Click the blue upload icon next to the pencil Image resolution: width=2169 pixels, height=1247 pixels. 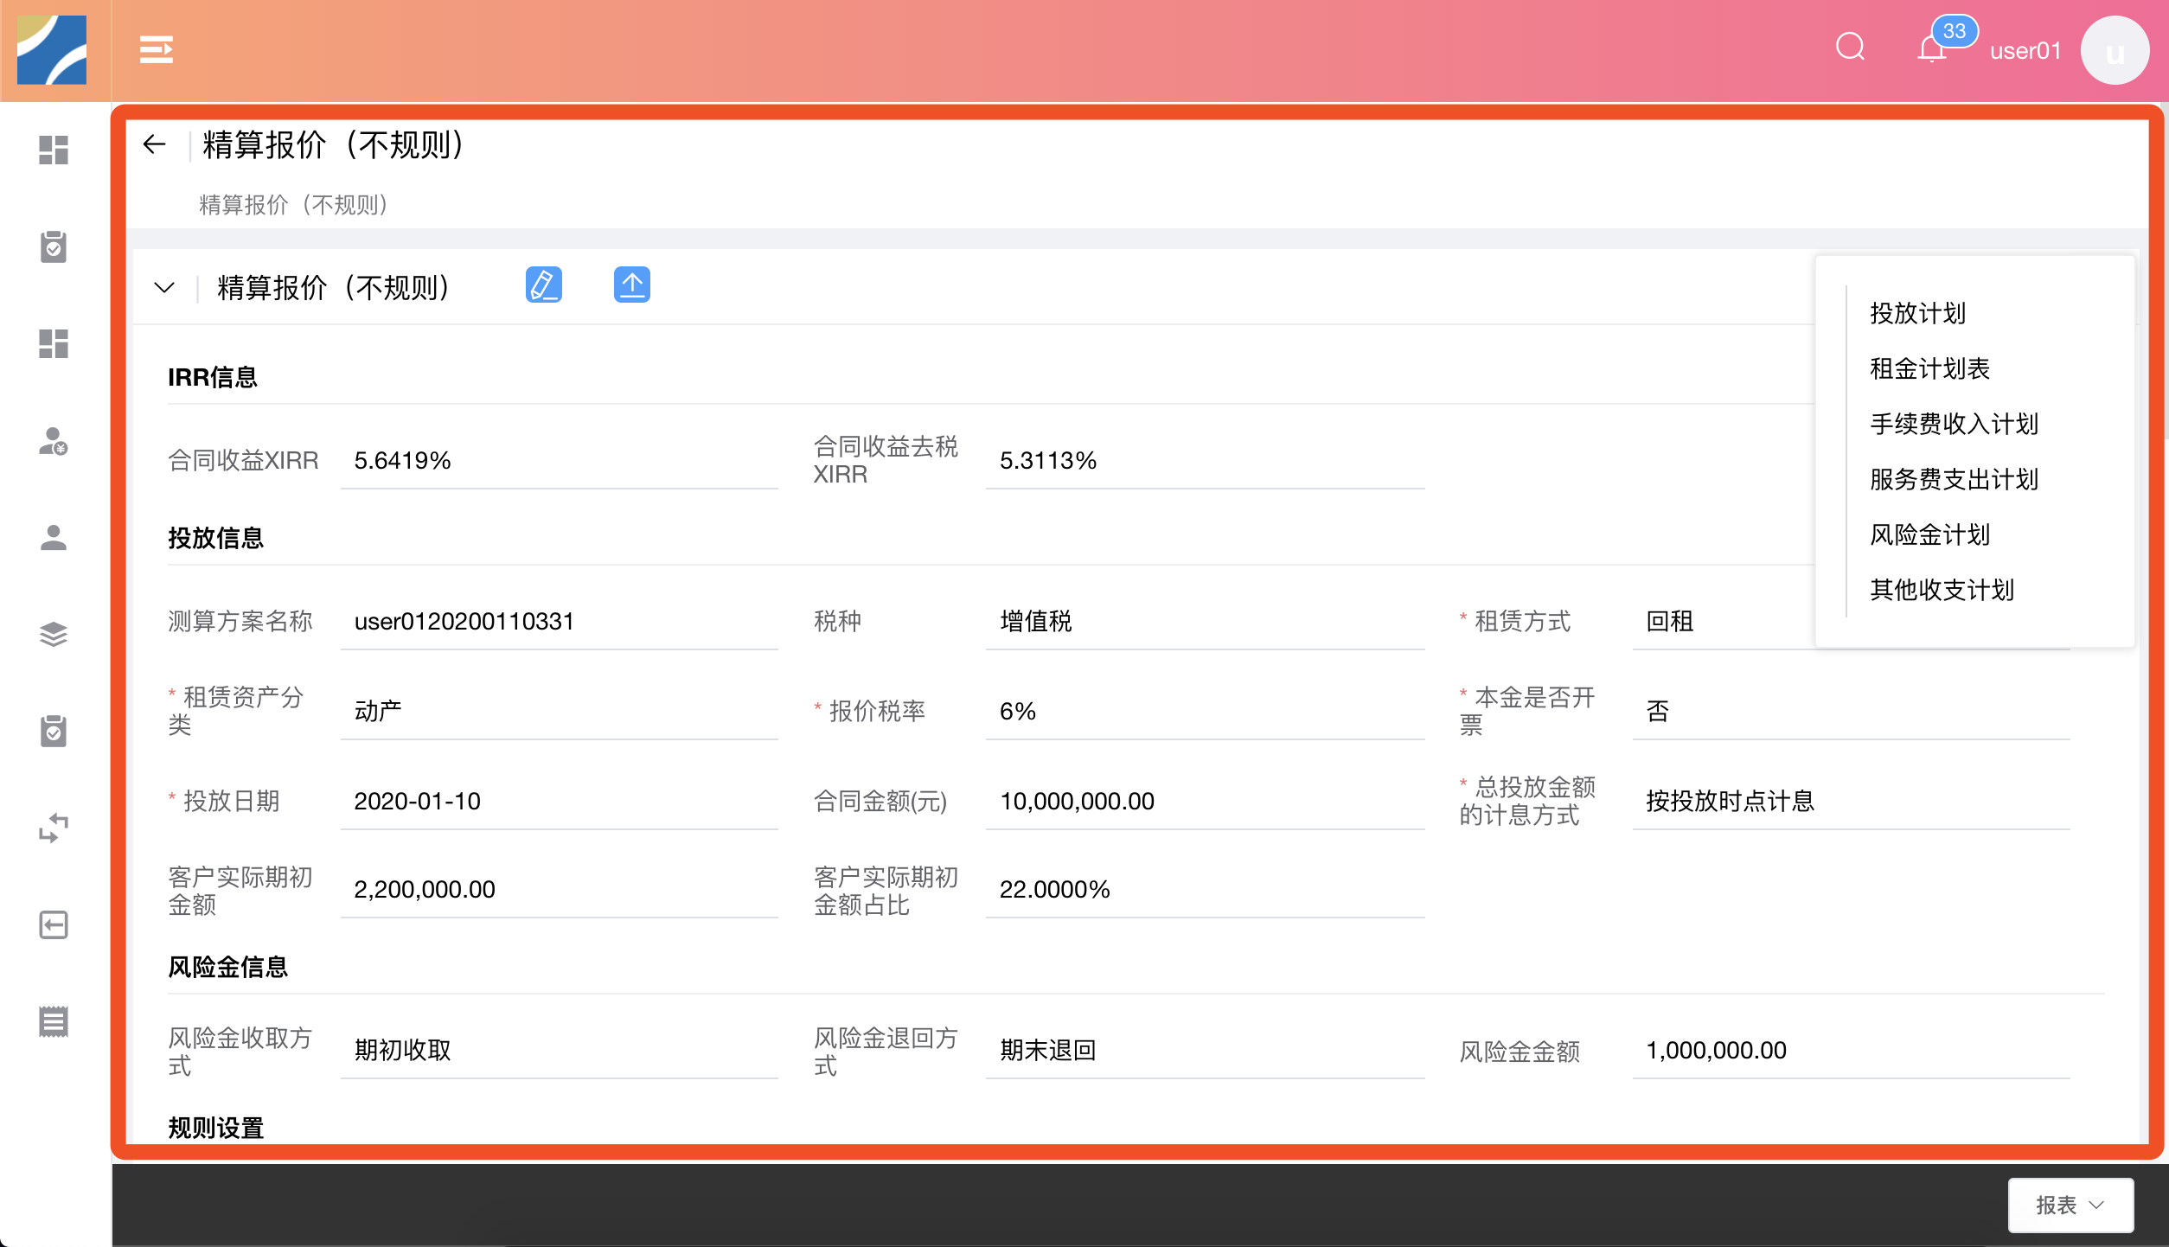pos(632,285)
